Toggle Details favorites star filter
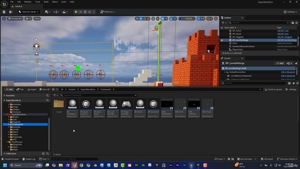The height and width of the screenshot is (169, 300). (293, 84)
